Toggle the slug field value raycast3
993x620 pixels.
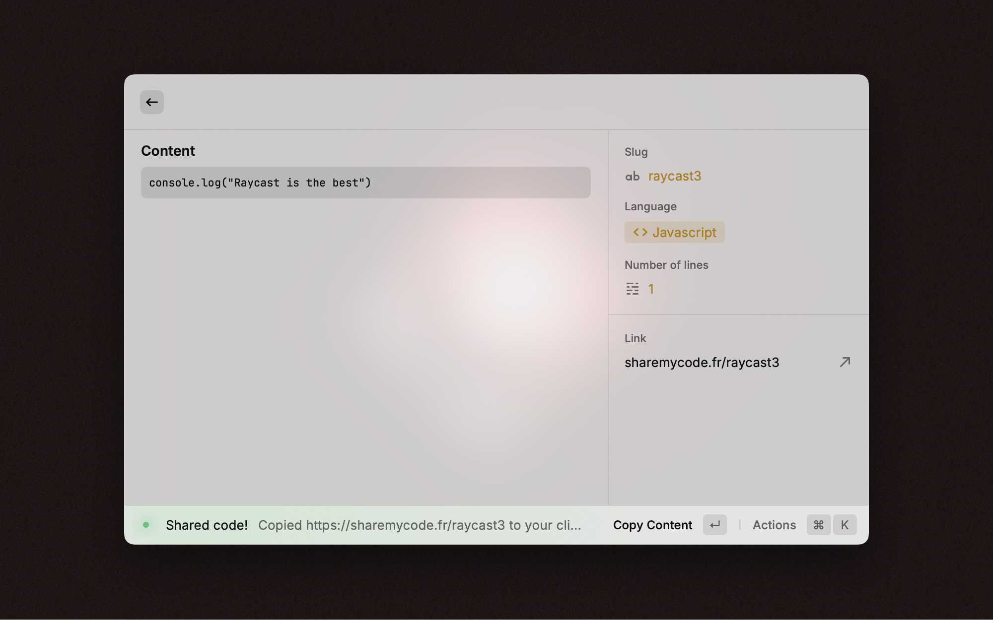pyautogui.click(x=675, y=175)
